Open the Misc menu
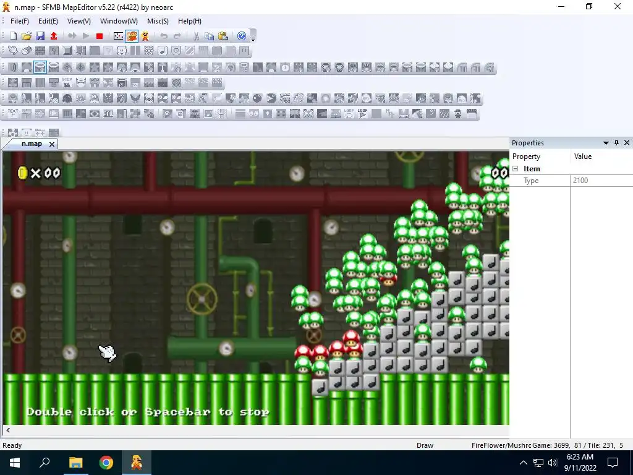Screen dimensions: 633x475 pyautogui.click(x=158, y=21)
